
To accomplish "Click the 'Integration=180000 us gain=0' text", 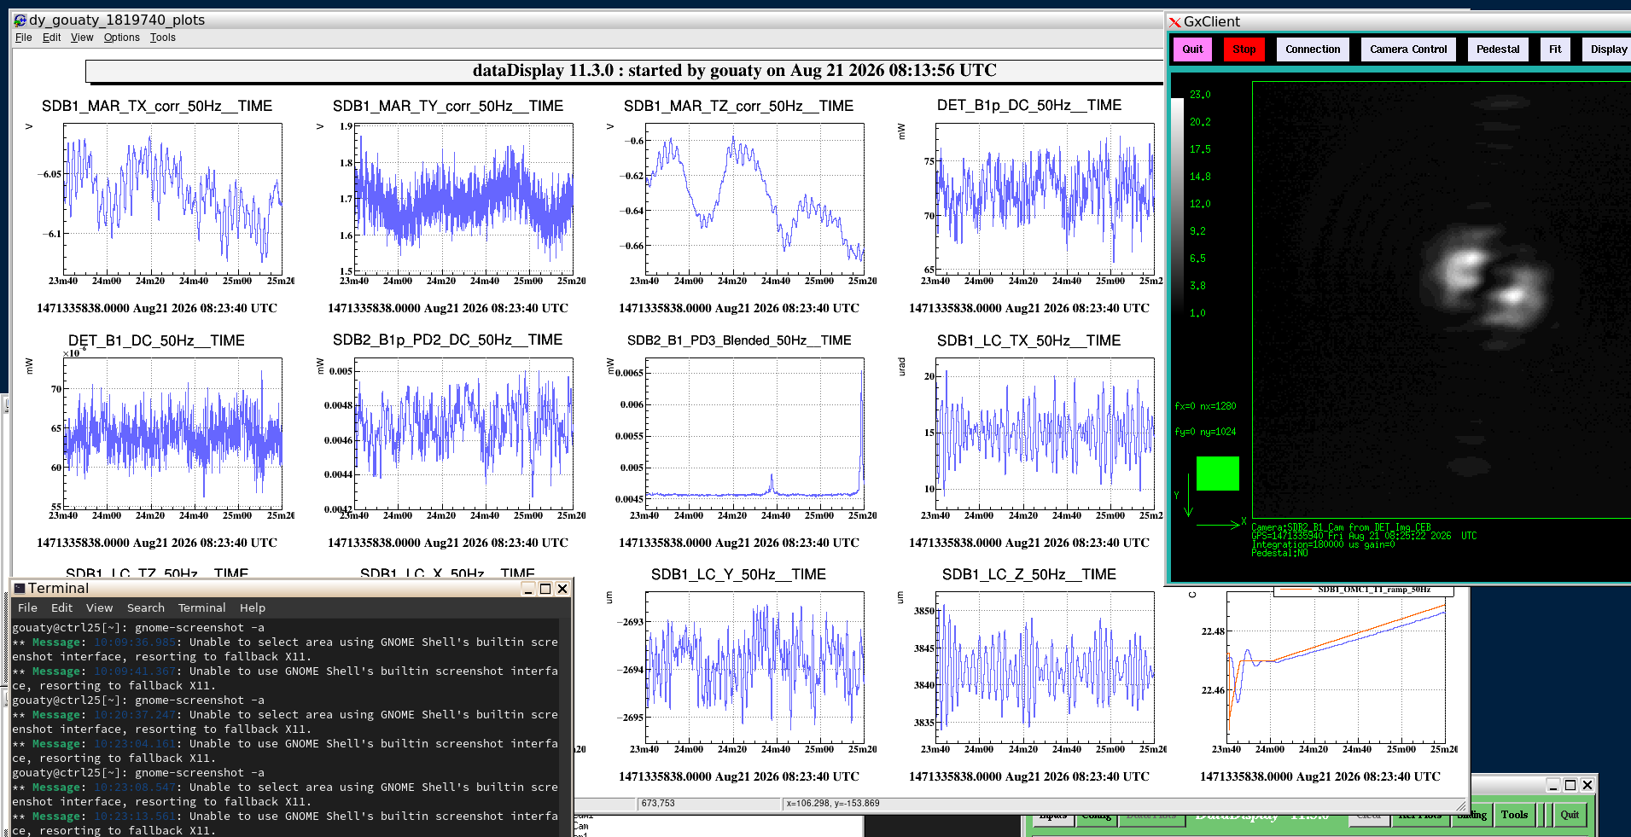I will coord(1323,544).
